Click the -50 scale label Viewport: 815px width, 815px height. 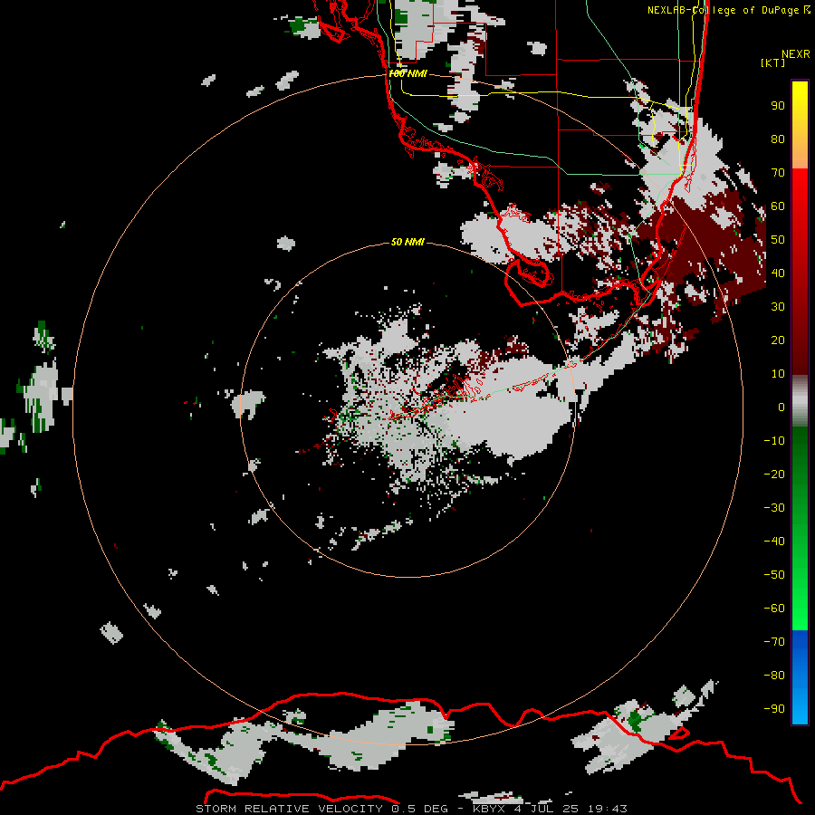click(774, 575)
